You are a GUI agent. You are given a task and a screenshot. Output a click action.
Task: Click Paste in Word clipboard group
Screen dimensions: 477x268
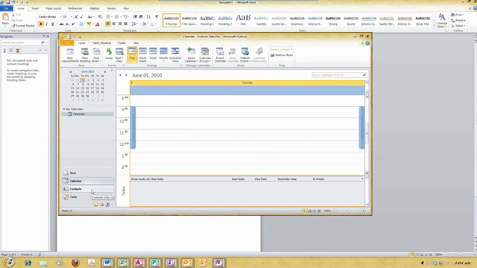point(5,19)
